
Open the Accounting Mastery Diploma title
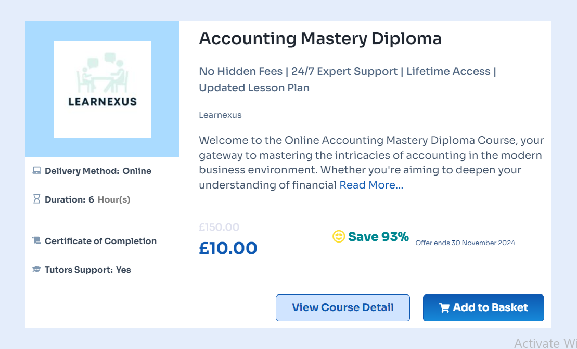click(x=320, y=38)
